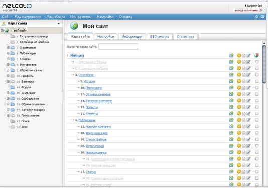268x188 pixels.
Task: Open the Инструменты menu
Action: click(x=81, y=17)
